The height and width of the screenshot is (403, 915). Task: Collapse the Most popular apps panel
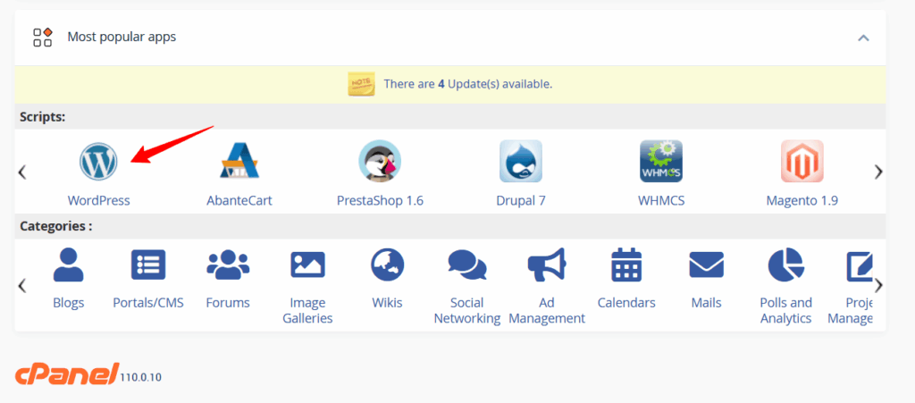(863, 38)
